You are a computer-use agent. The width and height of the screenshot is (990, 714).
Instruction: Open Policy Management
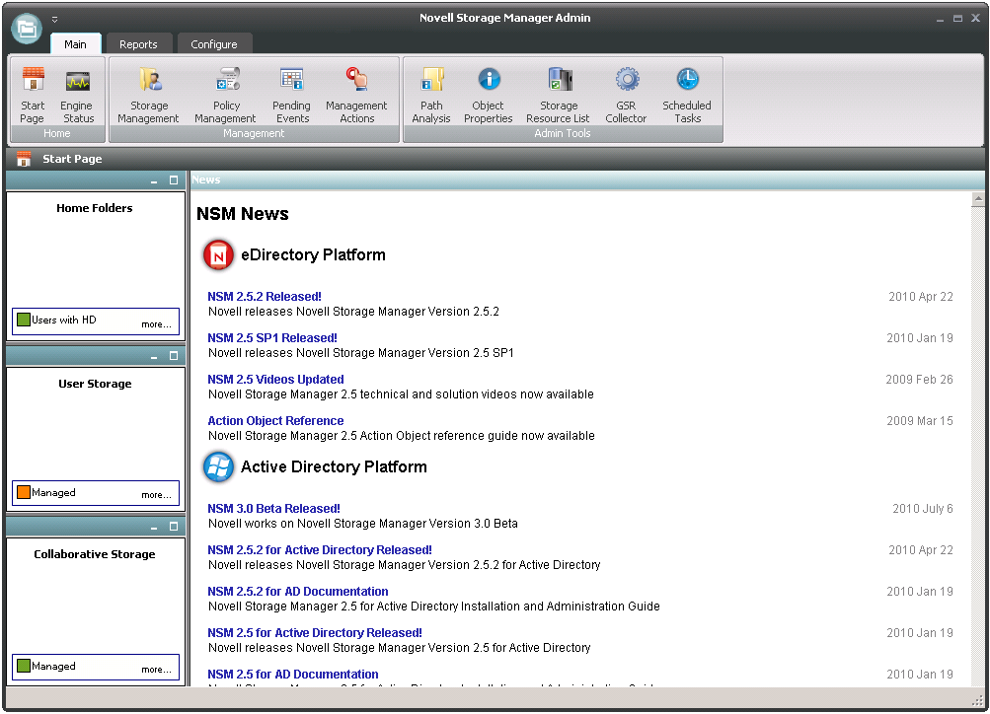(225, 95)
